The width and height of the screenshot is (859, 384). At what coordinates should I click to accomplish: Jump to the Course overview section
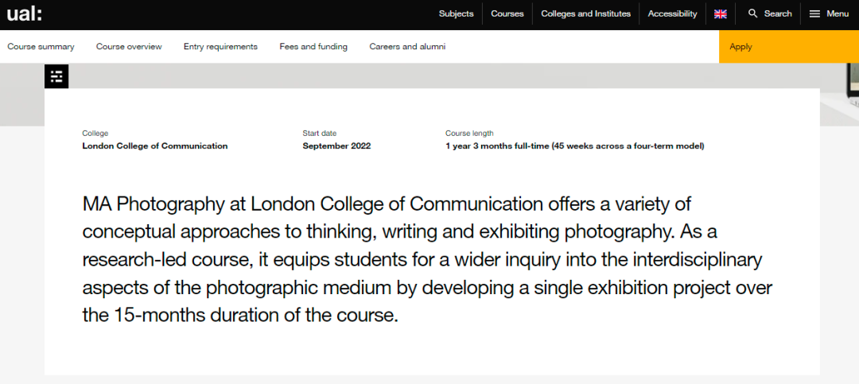[130, 47]
